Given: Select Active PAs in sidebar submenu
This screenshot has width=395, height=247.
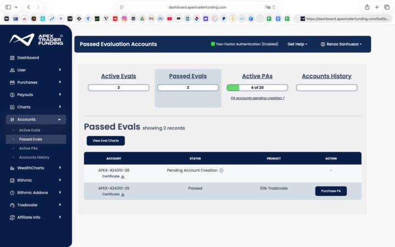Looking at the screenshot, I should point(28,148).
